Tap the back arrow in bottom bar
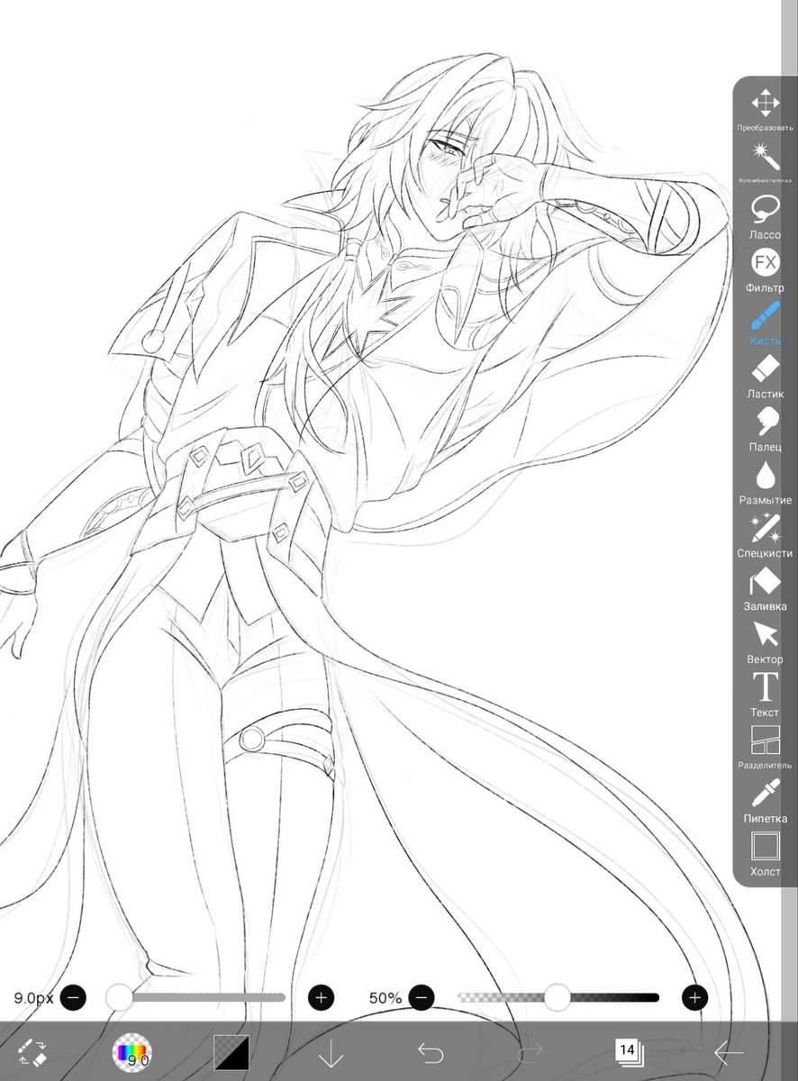 pyautogui.click(x=728, y=1051)
